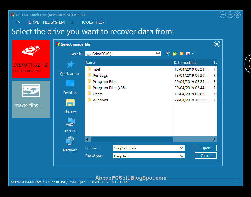This screenshot has height=197, width=251.
Task: Click DISK0 1.82 TB L1 FSL4 status text
Action: [109, 182]
